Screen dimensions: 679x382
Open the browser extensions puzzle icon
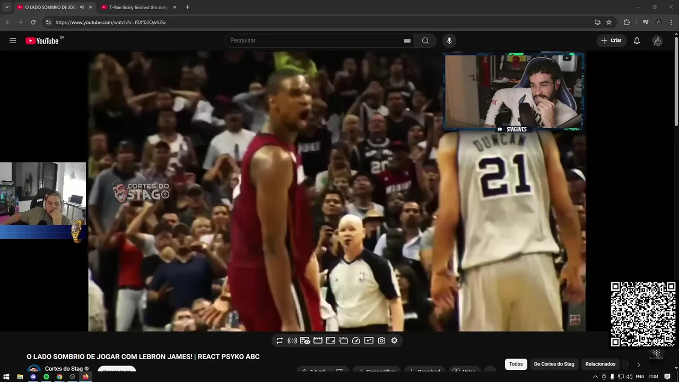pyautogui.click(x=627, y=22)
